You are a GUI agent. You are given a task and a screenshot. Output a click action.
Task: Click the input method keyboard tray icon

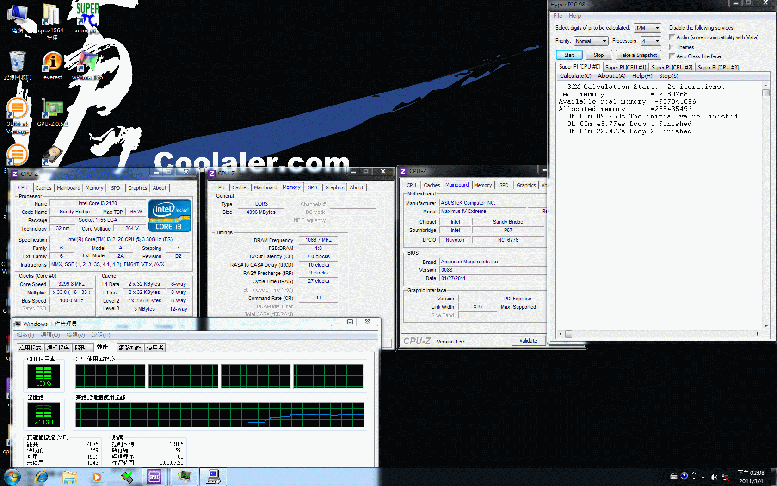click(674, 476)
